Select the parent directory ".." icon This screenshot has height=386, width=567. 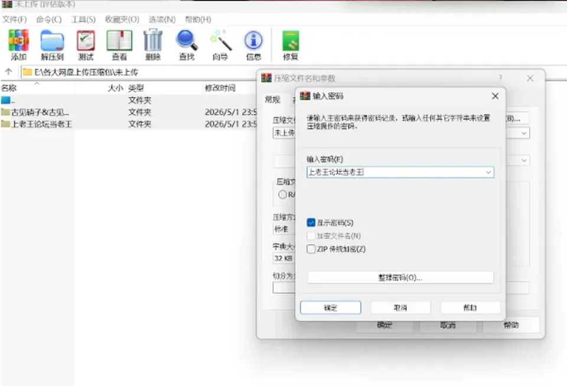tap(5, 100)
